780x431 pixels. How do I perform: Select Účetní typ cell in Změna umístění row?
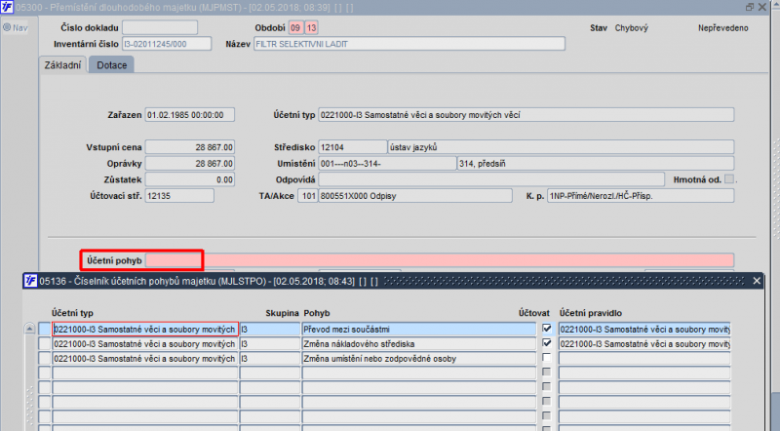point(145,358)
